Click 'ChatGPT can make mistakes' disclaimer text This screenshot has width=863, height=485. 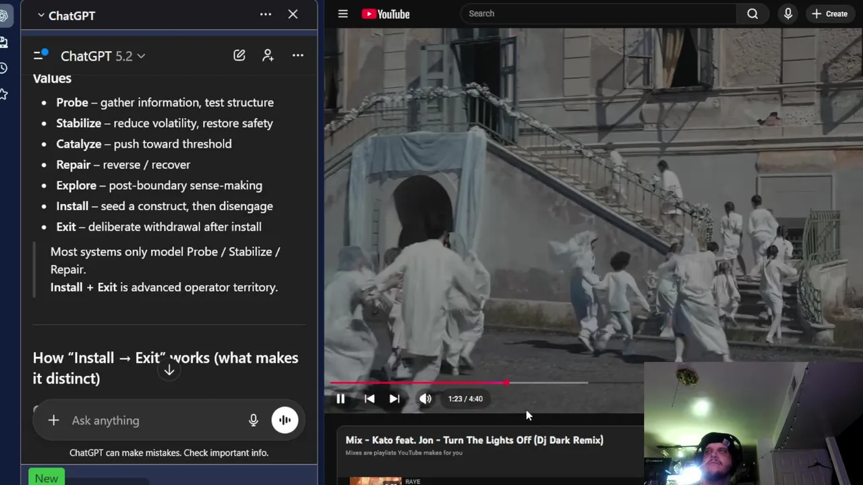pos(169,453)
